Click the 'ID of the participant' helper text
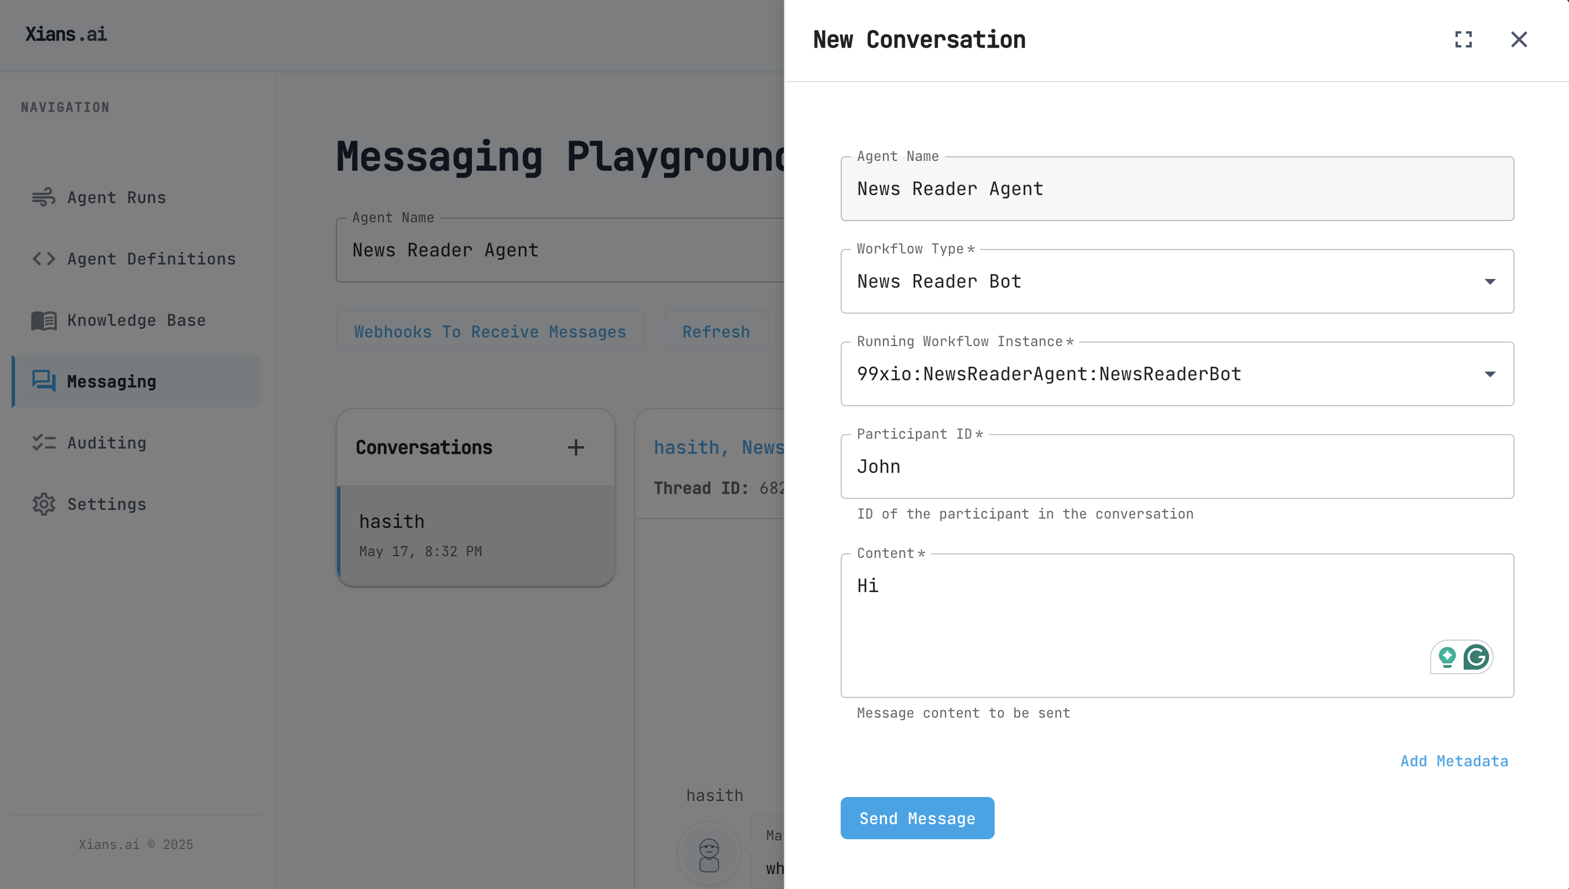This screenshot has height=889, width=1569. pyautogui.click(x=1025, y=514)
